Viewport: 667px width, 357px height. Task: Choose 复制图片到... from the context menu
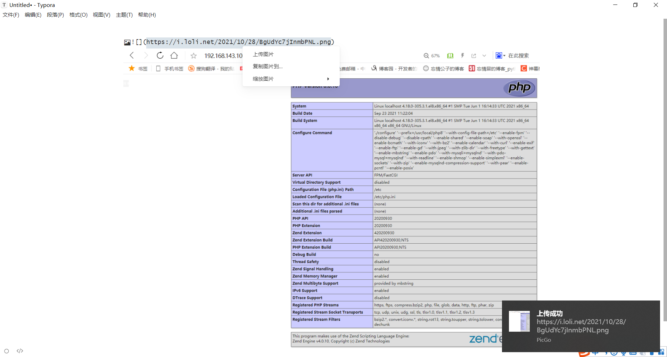tap(291, 67)
